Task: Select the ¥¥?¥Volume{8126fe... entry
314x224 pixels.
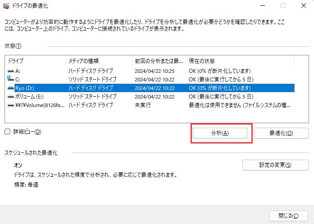Action: (x=40, y=105)
